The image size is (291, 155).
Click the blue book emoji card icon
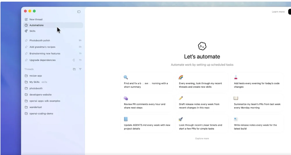point(126,119)
